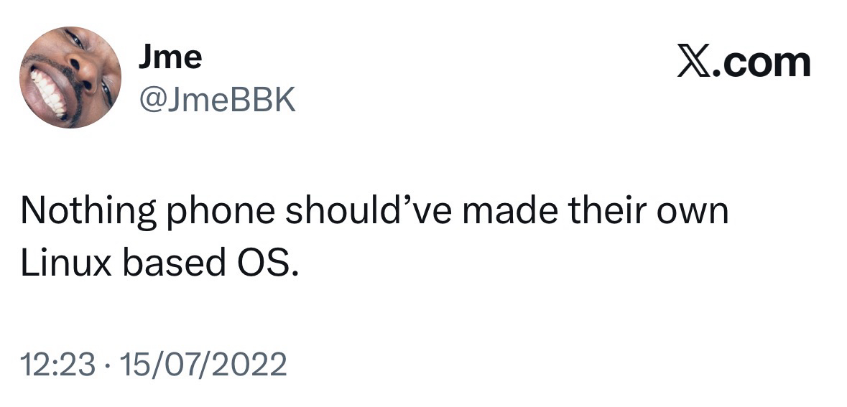Click the dot separator between time and date
847x407 pixels.
tap(106, 365)
